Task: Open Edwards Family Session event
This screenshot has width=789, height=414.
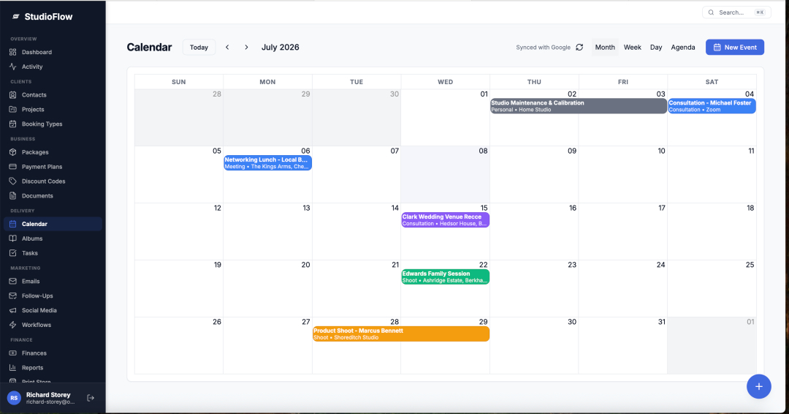Action: [x=446, y=276]
